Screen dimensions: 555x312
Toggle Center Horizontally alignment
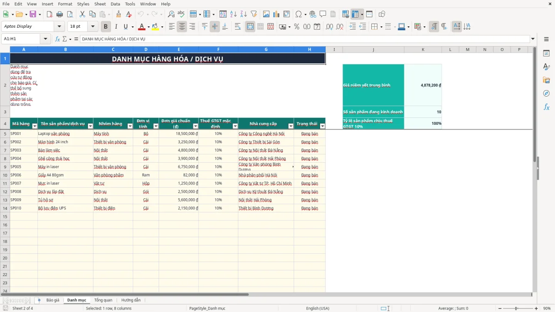(x=182, y=27)
